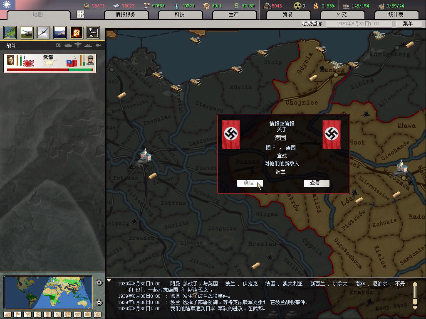Click the world minimap
This screenshot has height=319, width=426.
(48, 292)
